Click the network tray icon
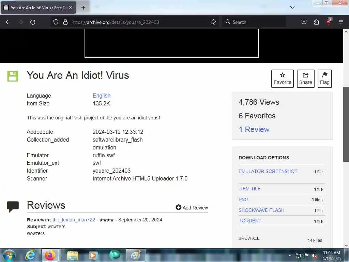The image size is (349, 262). [298, 256]
